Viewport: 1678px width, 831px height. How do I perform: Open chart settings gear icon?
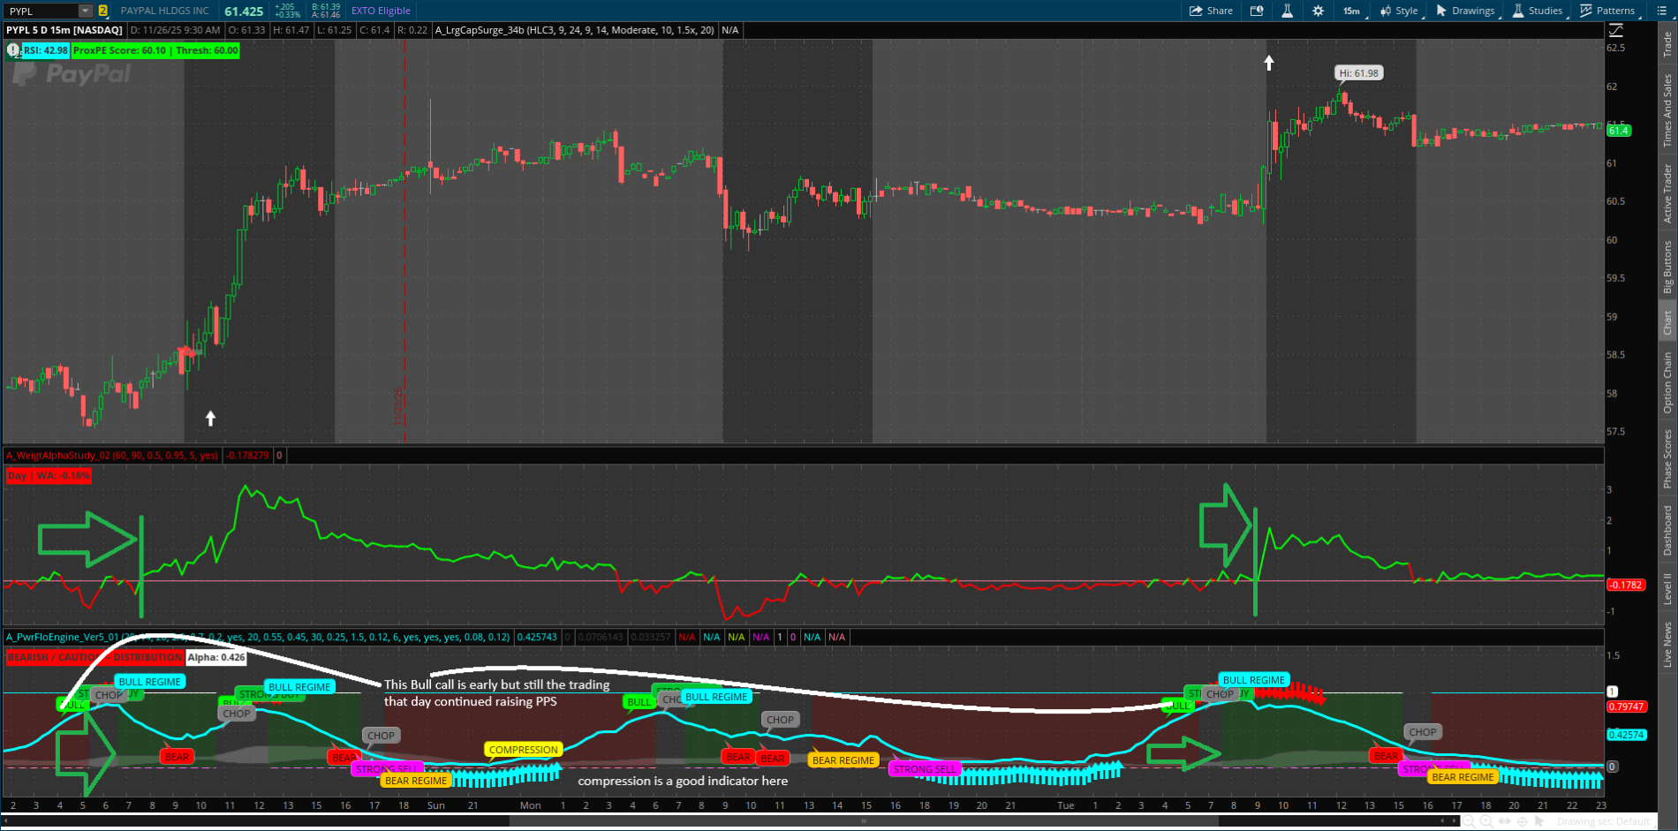(1318, 11)
